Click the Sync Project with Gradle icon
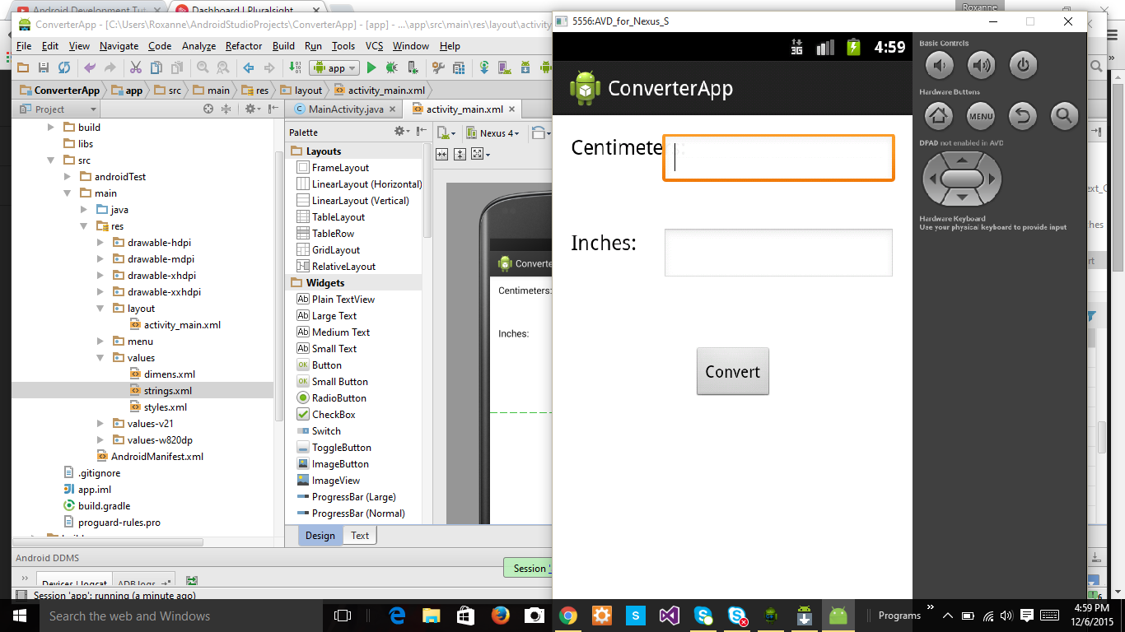 tap(484, 67)
